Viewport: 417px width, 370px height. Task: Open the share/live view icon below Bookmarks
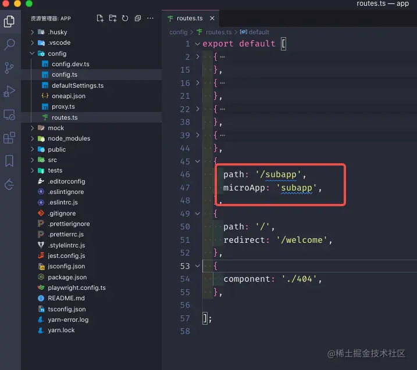click(9, 184)
